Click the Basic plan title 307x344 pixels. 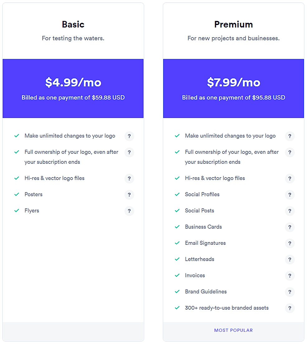tap(73, 24)
